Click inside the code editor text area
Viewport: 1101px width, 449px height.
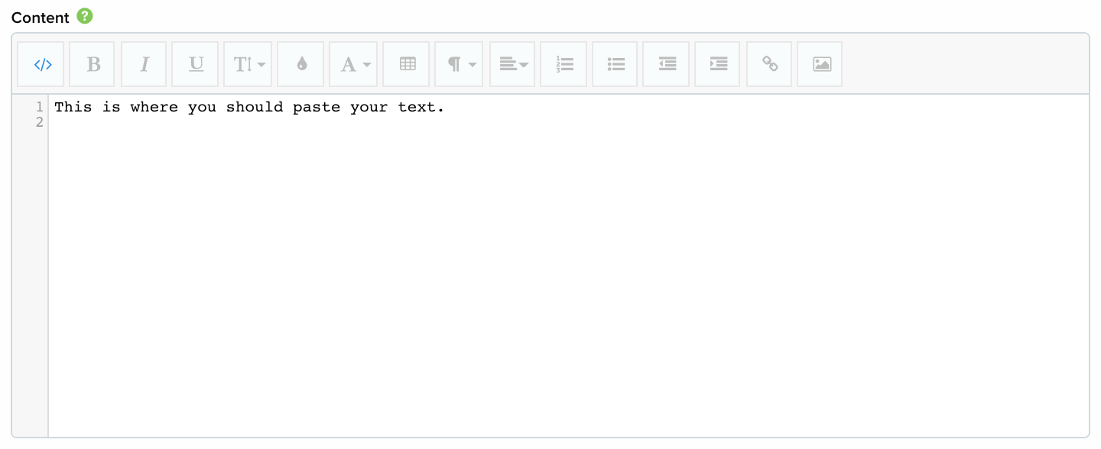tap(569, 266)
